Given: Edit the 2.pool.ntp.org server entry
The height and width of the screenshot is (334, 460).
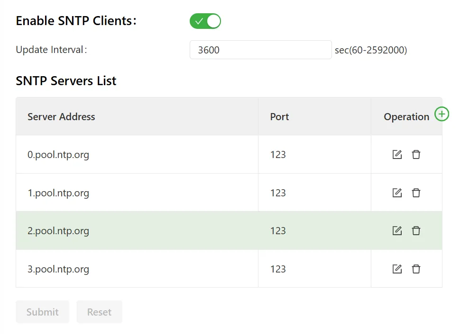Looking at the screenshot, I should tap(397, 231).
